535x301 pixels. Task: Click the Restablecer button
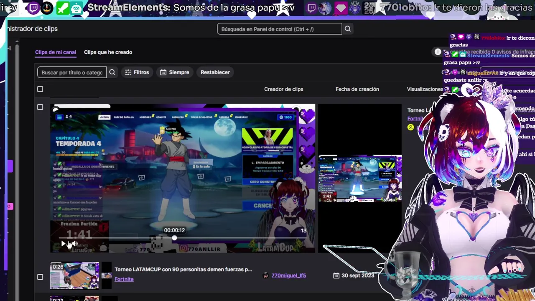[215, 72]
